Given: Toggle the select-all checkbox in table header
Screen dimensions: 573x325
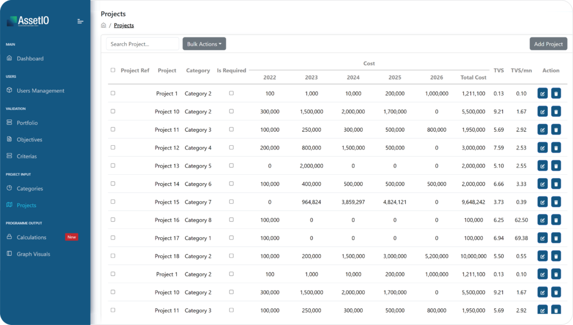Looking at the screenshot, I should [113, 70].
